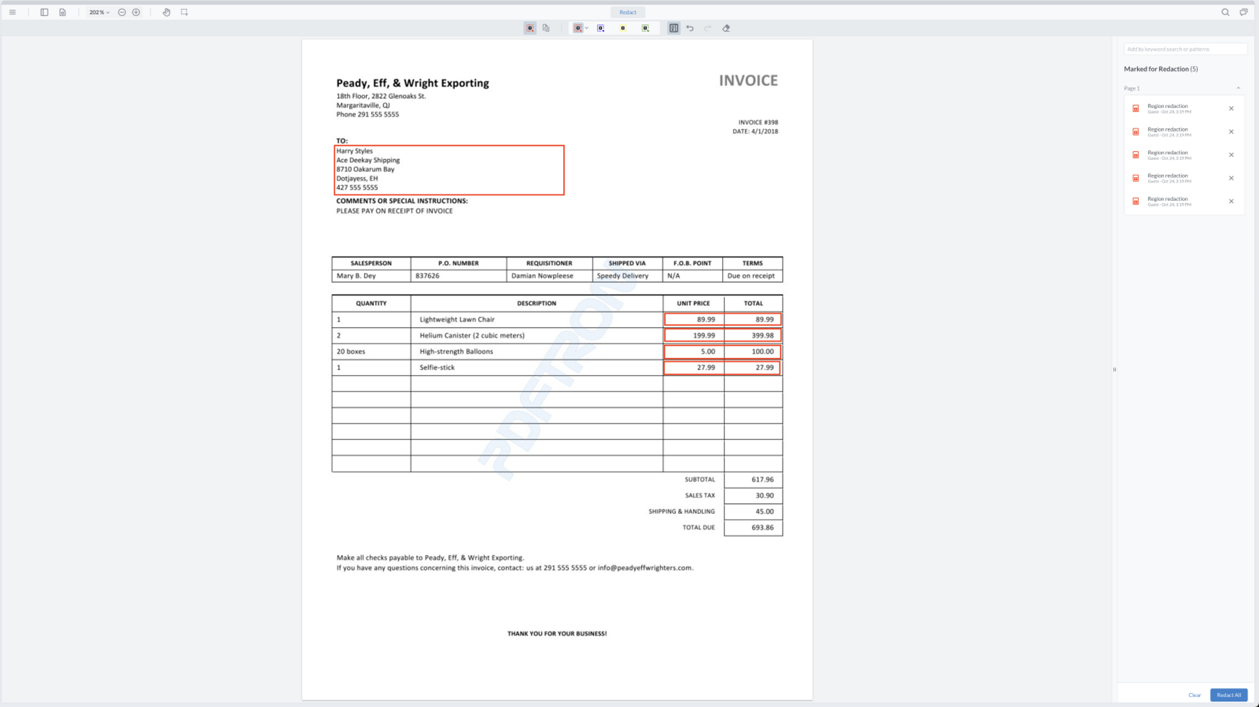Select the page redaction tool
The width and height of the screenshot is (1259, 707).
(x=546, y=28)
